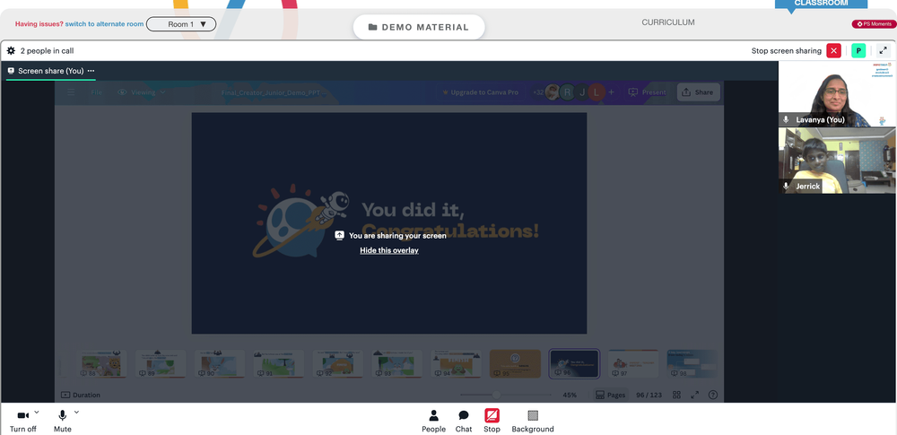The image size is (897, 435).
Task: Select the CLASSROOM tab
Action: pyautogui.click(x=821, y=4)
